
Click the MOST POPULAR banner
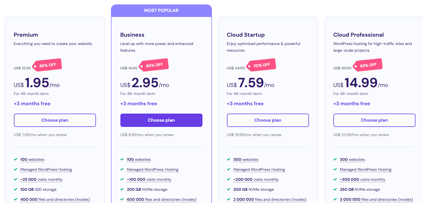point(161,11)
